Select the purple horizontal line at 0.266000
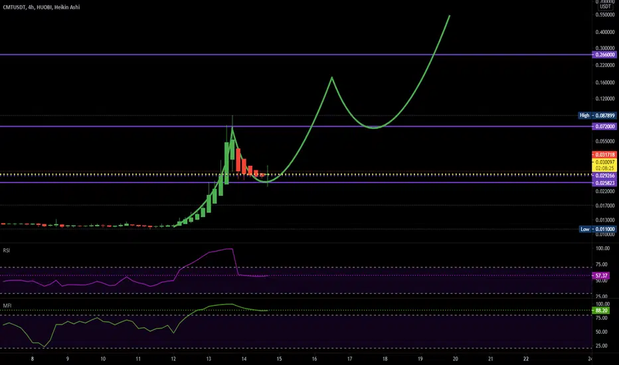Image resolution: width=619 pixels, height=365 pixels. (x=296, y=54)
